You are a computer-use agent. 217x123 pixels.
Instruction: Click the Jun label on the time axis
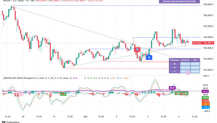(x=85, y=116)
